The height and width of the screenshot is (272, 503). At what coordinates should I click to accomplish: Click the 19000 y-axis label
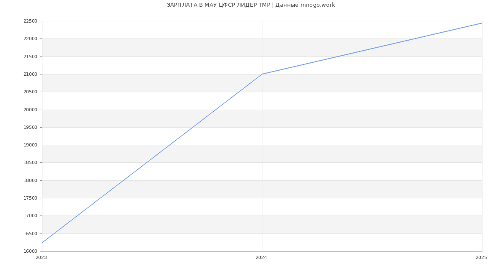(30, 145)
